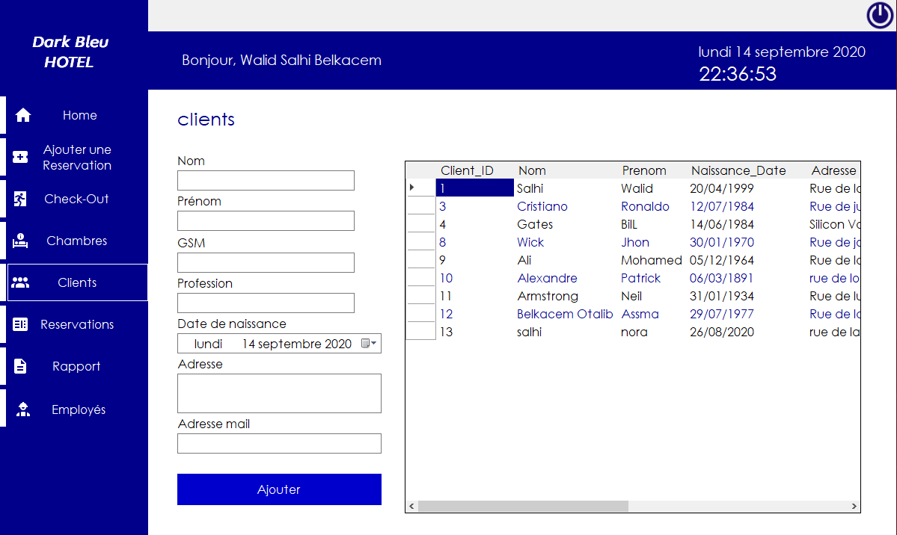Open the Chambres section
Image resolution: width=897 pixels, height=535 pixels.
[77, 241]
